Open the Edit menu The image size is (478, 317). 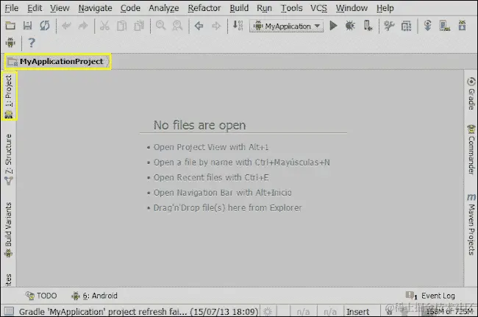35,8
